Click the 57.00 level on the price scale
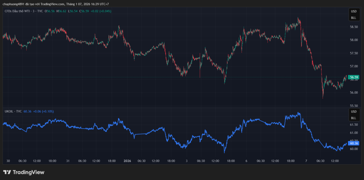The width and height of the screenshot is (364, 180). tap(353, 66)
